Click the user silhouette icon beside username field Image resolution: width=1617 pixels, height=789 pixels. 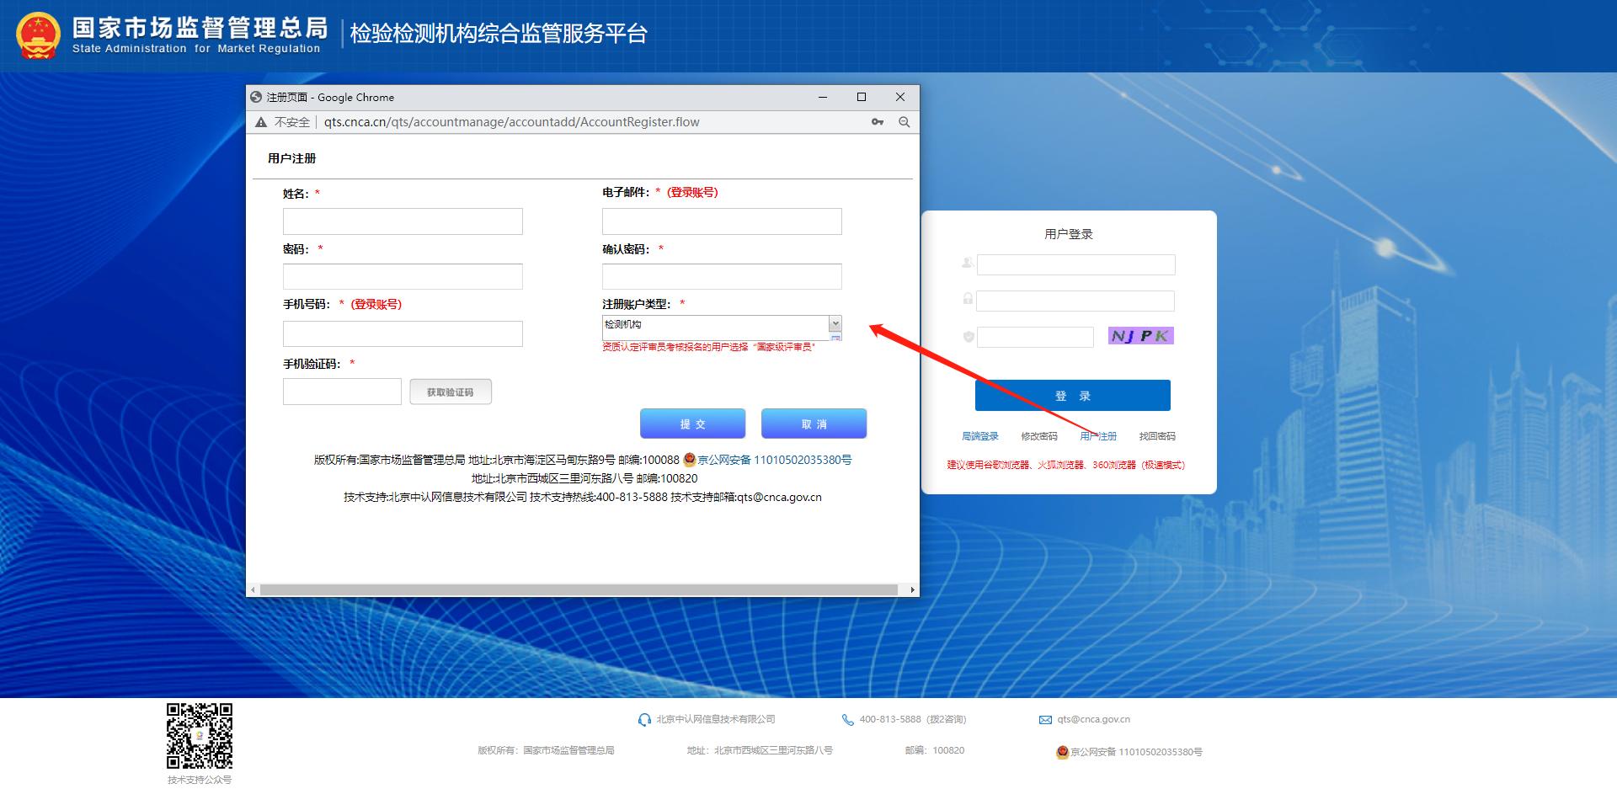967,264
